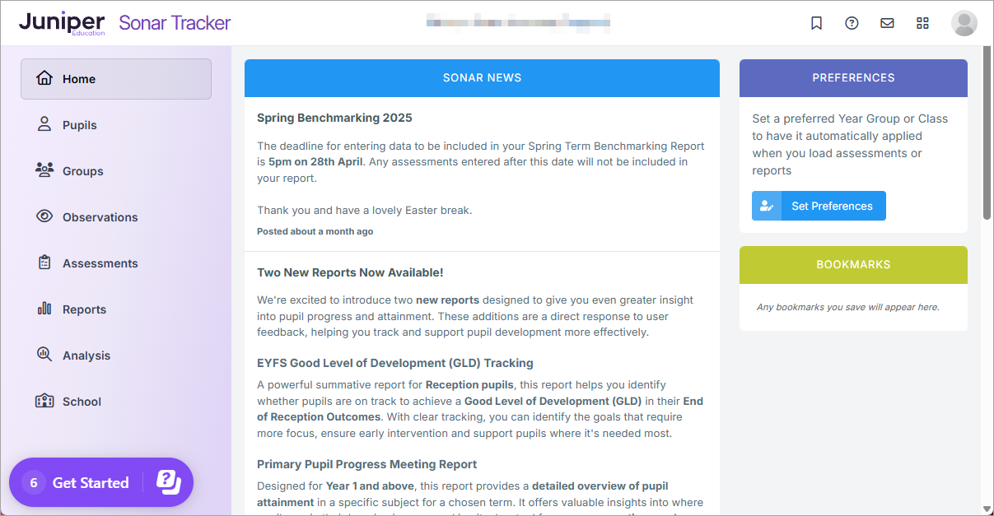Click the Assessments clipboard icon
Screen dimensions: 994x516
click(44, 263)
